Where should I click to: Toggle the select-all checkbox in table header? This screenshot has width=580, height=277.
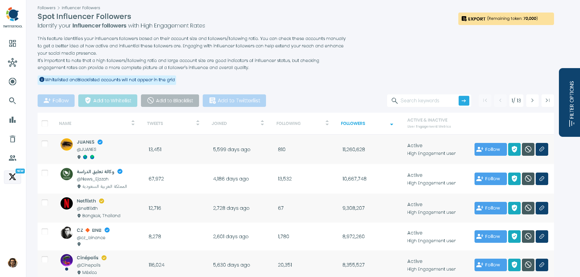point(45,123)
